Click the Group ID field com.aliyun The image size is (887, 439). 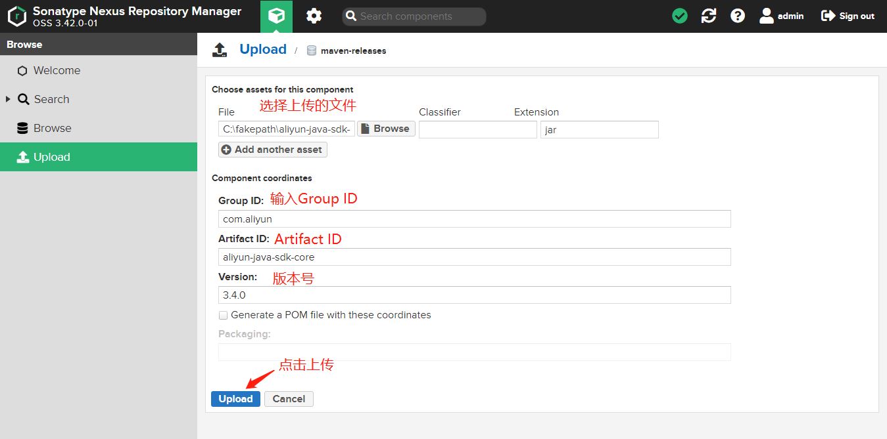pyautogui.click(x=475, y=219)
